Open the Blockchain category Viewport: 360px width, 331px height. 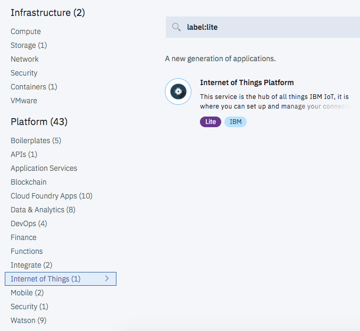click(29, 182)
